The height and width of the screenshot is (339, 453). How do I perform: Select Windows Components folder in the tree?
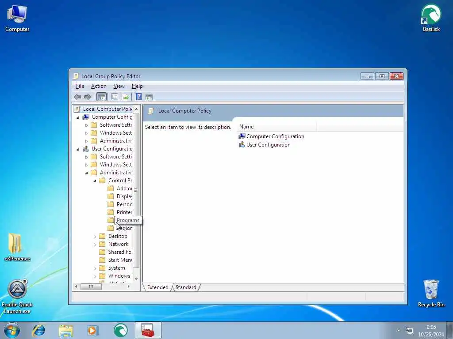coord(120,276)
